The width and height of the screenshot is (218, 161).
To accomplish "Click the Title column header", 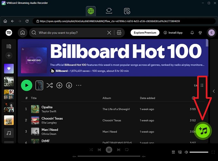I will pyautogui.click(x=34, y=98).
